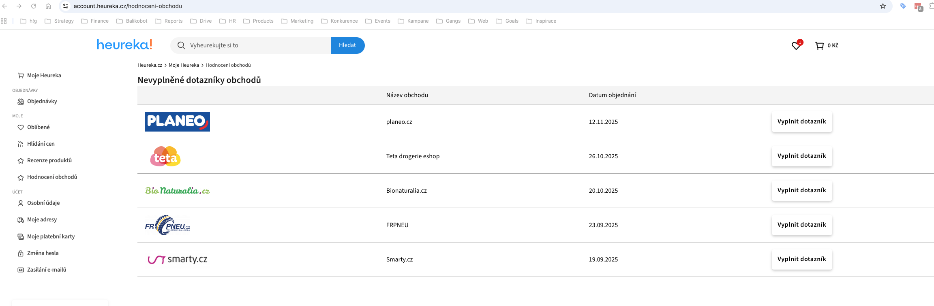Viewport: 934px width, 306px height.
Task: Select Hlídání cen in sidebar menu
Action: coord(41,144)
